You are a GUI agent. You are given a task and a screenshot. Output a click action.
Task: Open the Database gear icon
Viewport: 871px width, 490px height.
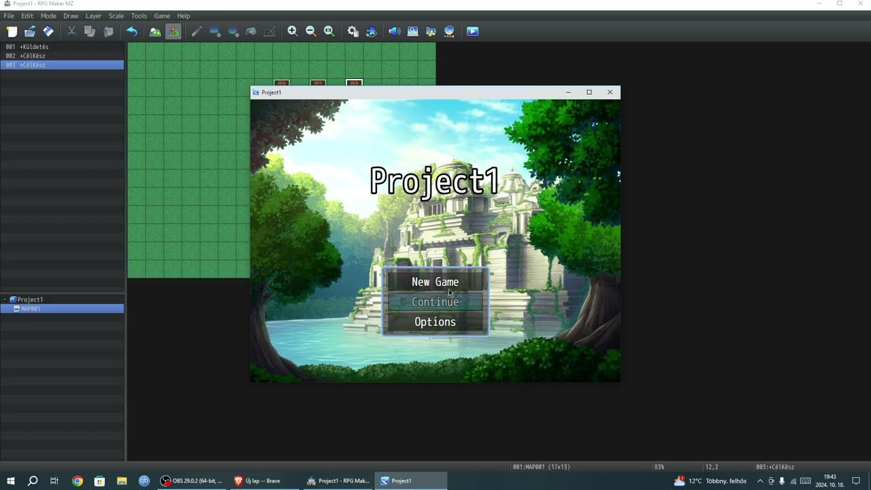coord(352,31)
